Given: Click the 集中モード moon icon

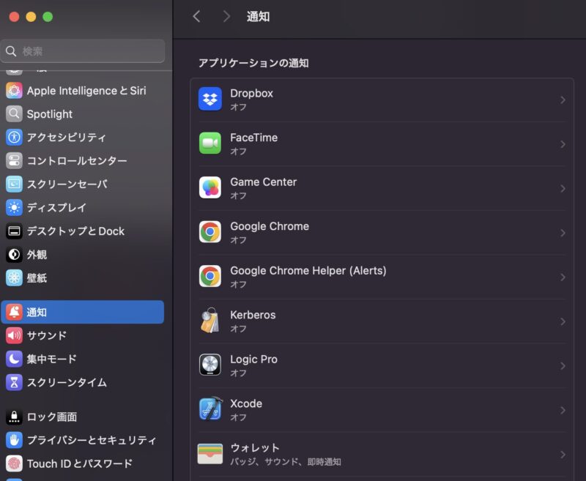Looking at the screenshot, I should coord(14,359).
